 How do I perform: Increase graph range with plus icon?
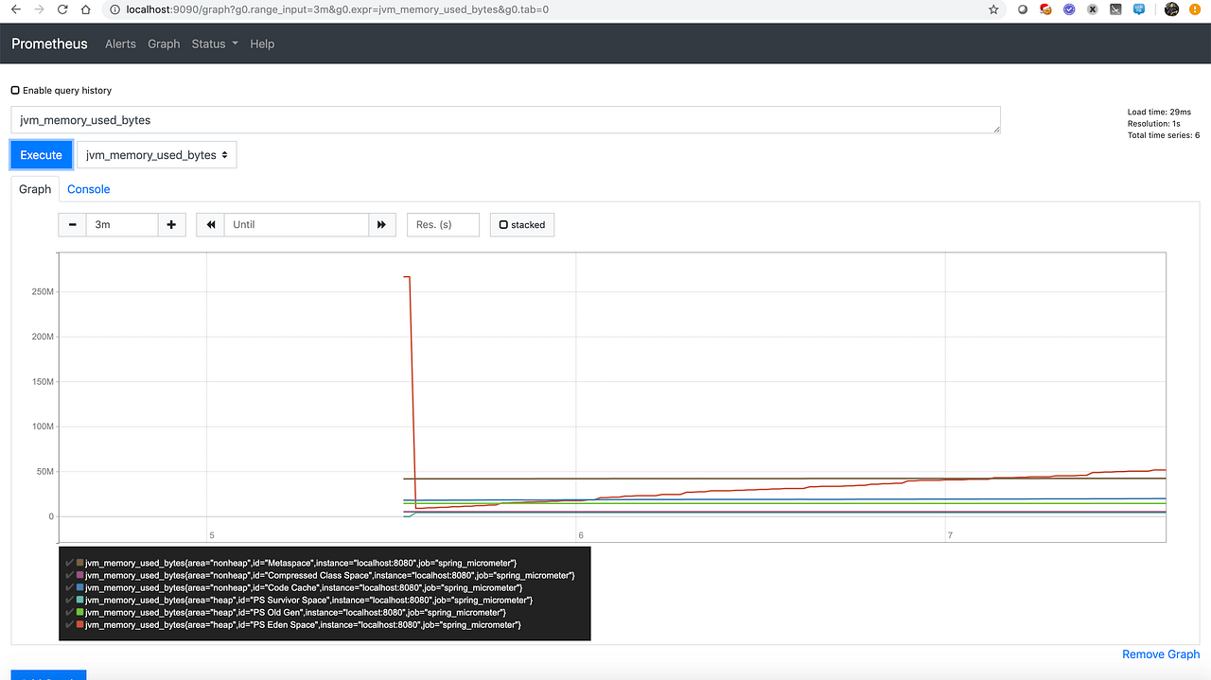point(171,224)
